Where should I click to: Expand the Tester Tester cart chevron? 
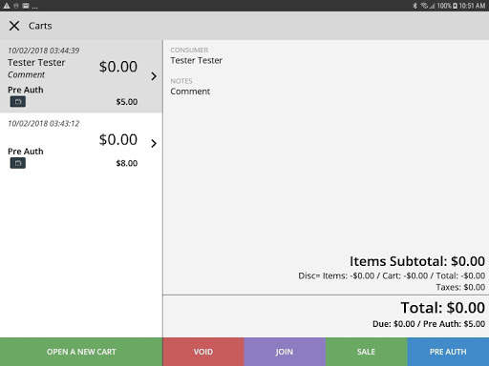(154, 76)
